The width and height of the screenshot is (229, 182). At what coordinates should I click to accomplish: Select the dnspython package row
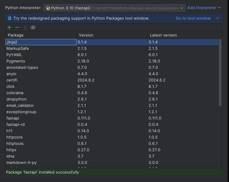click(x=112, y=99)
